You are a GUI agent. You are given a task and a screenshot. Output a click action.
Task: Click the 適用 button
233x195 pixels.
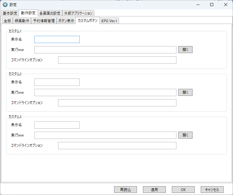point(154,190)
